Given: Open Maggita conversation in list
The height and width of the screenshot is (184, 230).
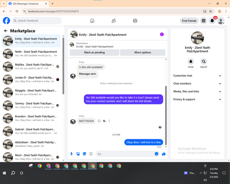Looking at the screenshot, I should (x=31, y=92).
